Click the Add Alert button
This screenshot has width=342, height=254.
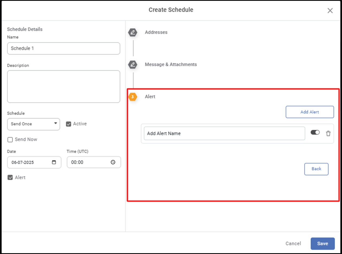pos(310,112)
